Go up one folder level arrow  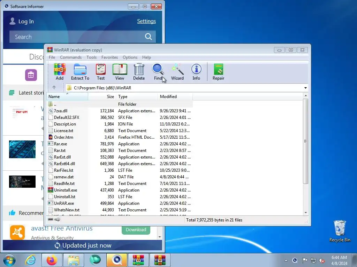54,87
